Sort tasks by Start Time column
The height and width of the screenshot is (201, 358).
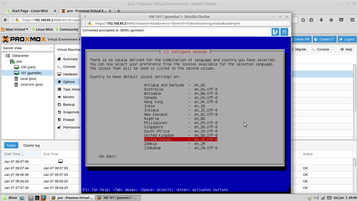point(21,154)
